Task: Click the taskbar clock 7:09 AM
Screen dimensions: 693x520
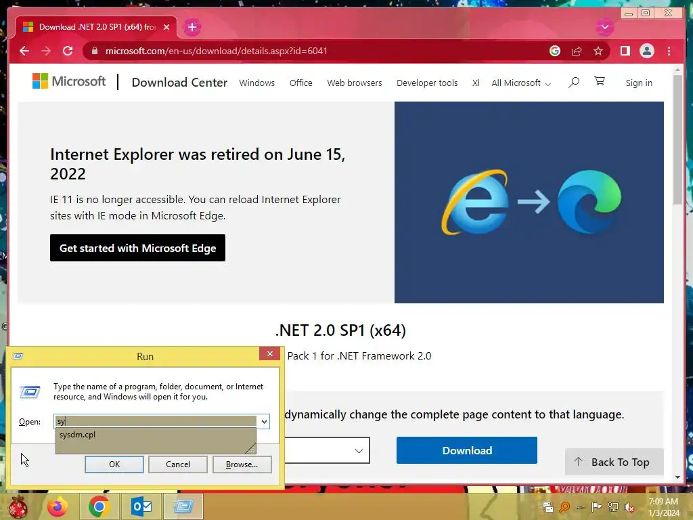Action: 663,502
